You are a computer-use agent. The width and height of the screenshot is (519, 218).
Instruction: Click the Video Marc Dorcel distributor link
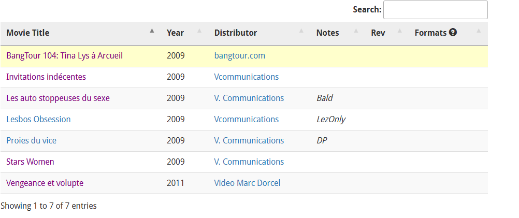(247, 183)
